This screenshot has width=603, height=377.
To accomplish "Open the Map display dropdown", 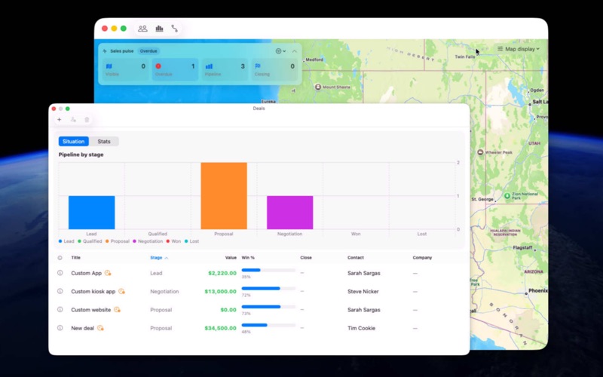I will [519, 49].
